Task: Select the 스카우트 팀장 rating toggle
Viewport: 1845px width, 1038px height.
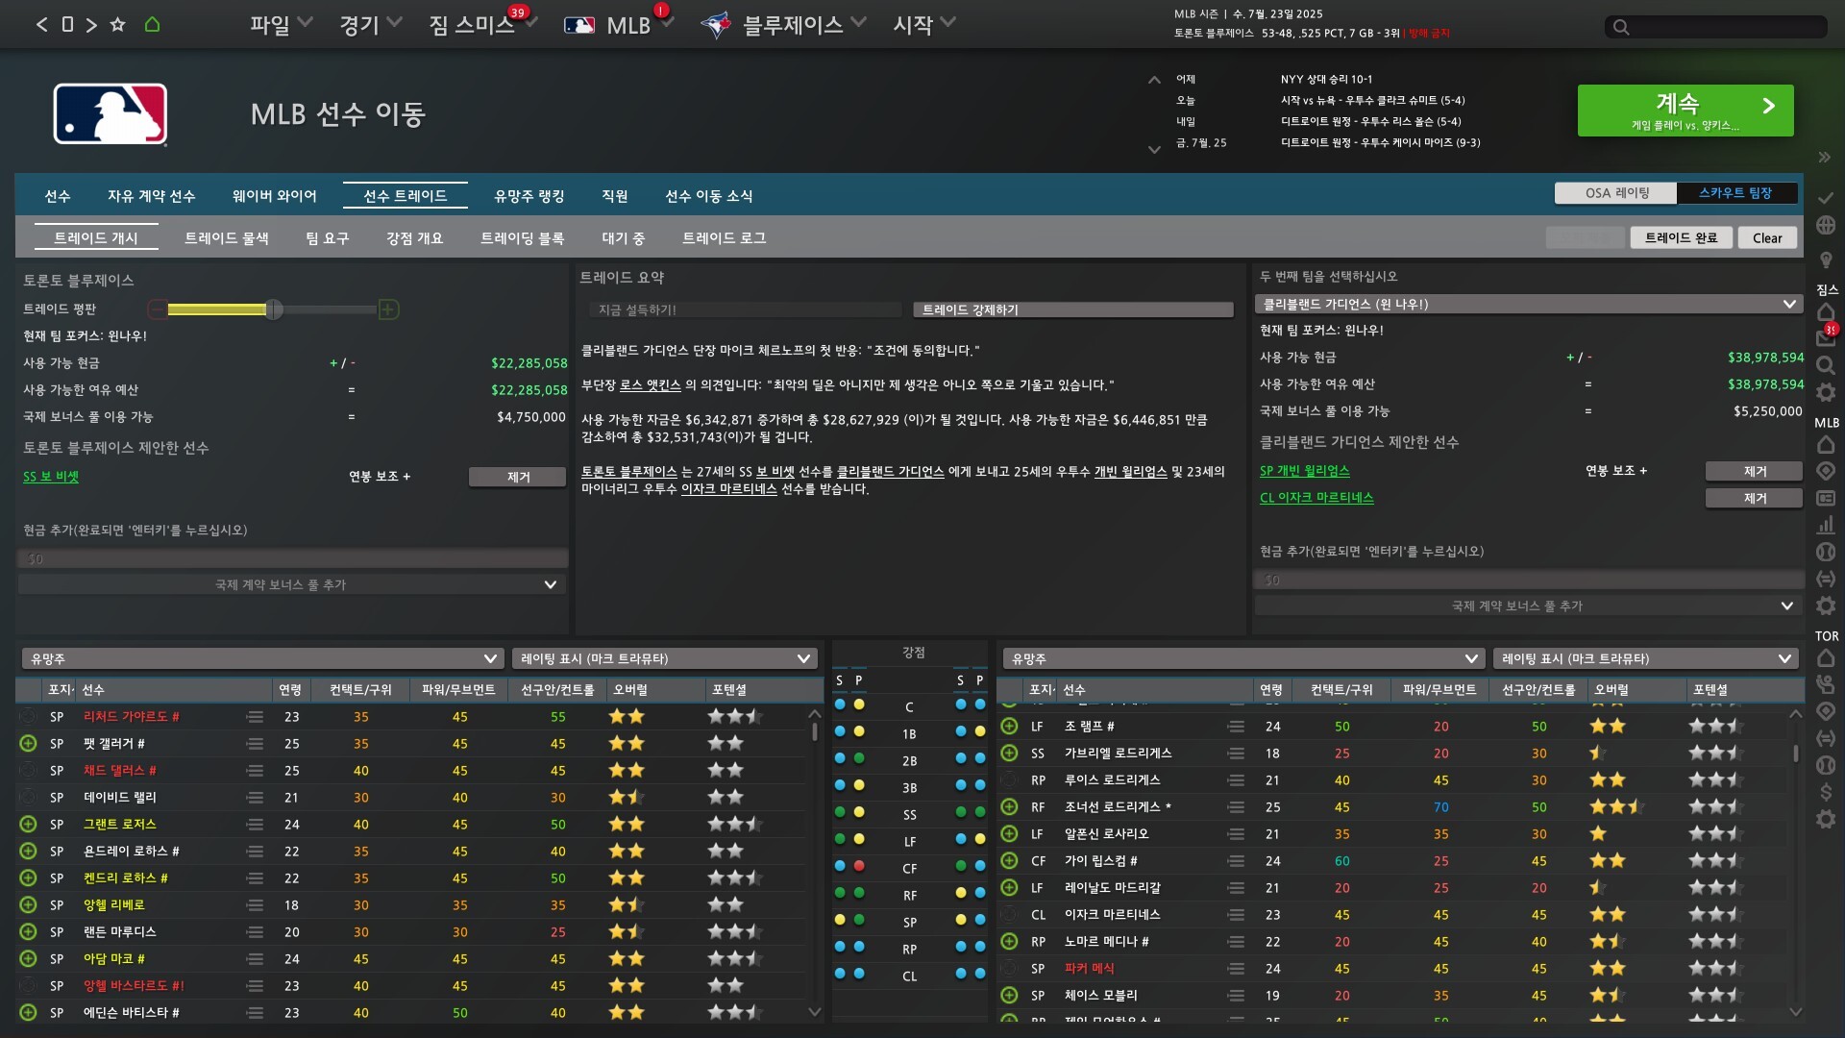Action: [1735, 193]
